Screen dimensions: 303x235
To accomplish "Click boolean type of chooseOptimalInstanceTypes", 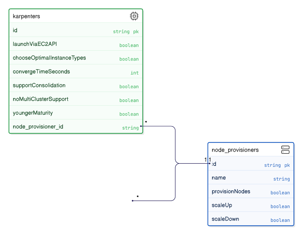I will point(129,59).
